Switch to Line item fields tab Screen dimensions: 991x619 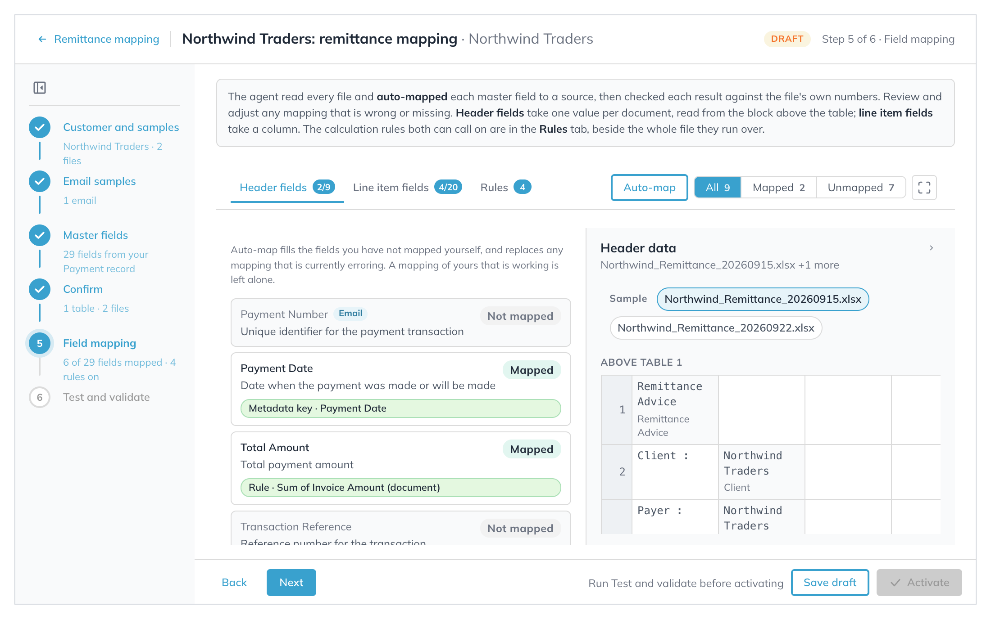pyautogui.click(x=407, y=188)
